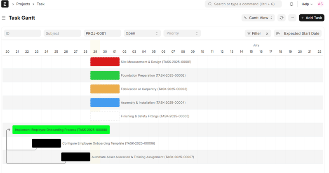Click the AS user avatar

320,4
